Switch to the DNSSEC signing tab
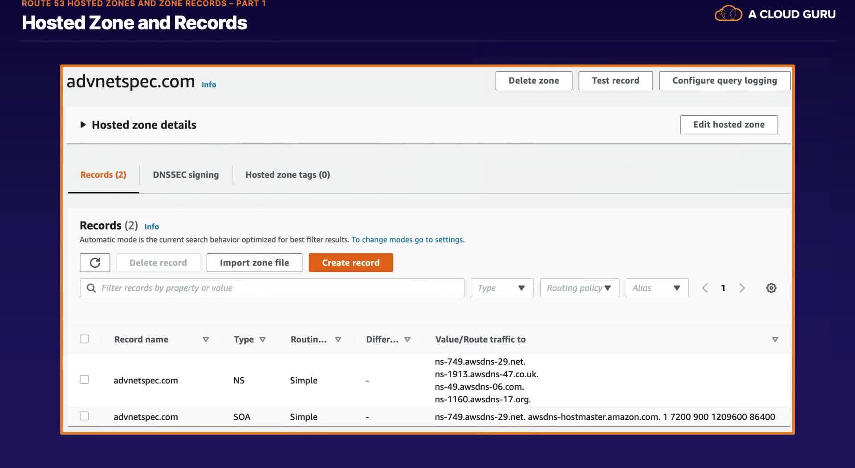855x468 pixels. (x=186, y=175)
